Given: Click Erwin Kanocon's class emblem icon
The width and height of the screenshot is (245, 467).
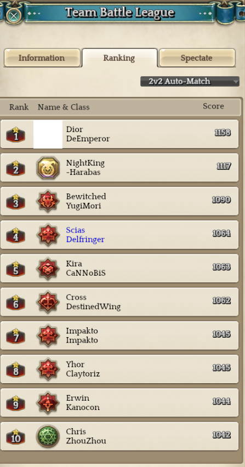Looking at the screenshot, I should tap(48, 403).
